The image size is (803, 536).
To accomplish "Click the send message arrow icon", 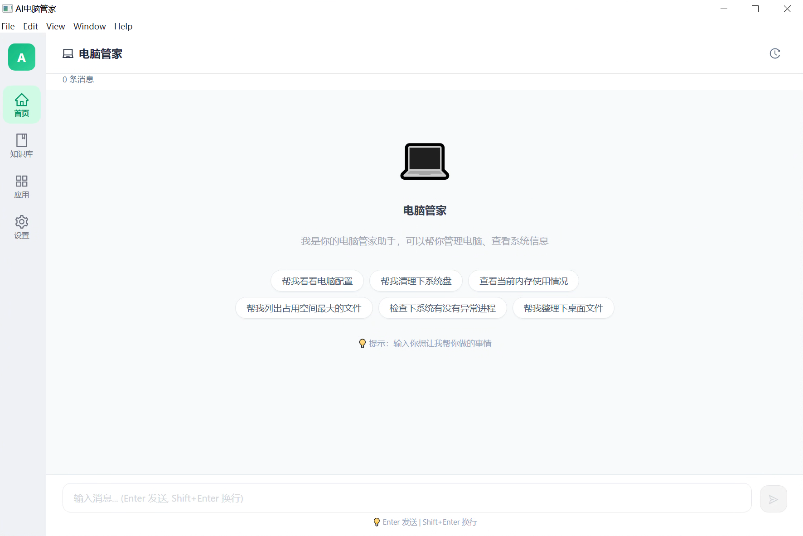I will (x=773, y=499).
